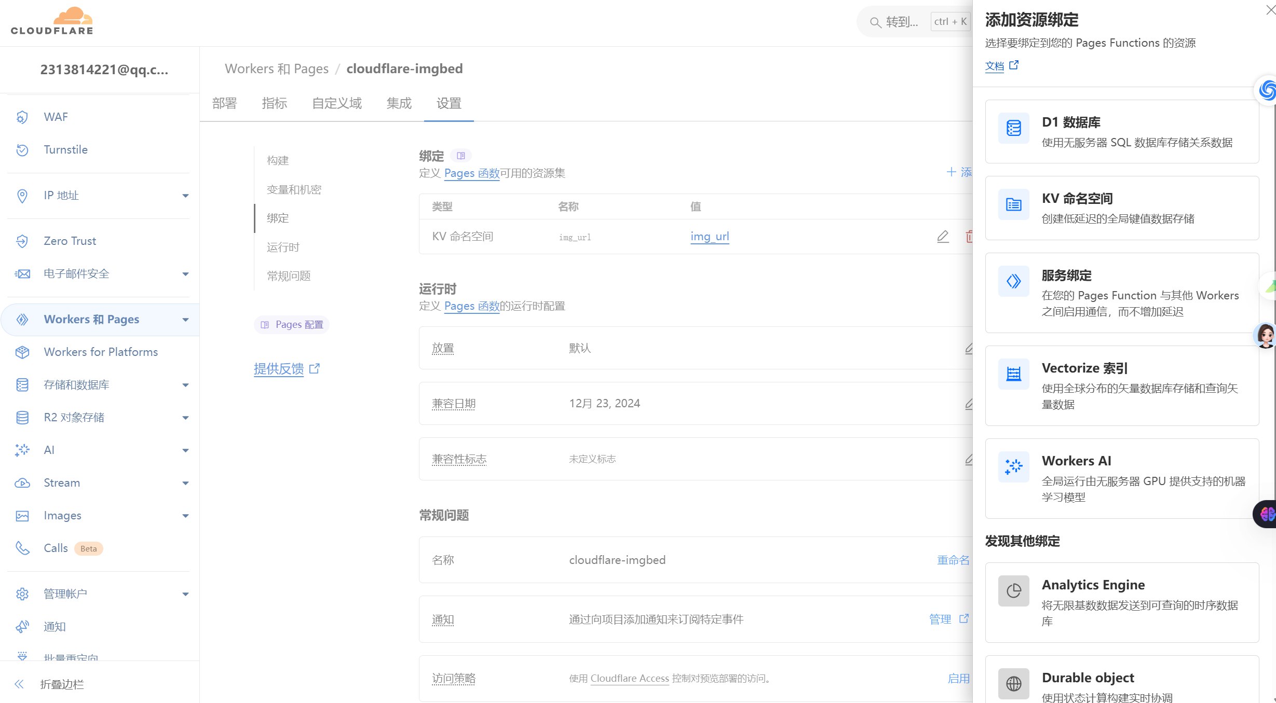Expand the Images menu arrow

(185, 516)
